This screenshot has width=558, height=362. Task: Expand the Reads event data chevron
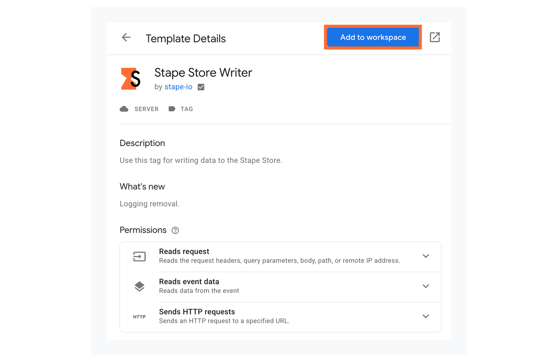click(426, 286)
